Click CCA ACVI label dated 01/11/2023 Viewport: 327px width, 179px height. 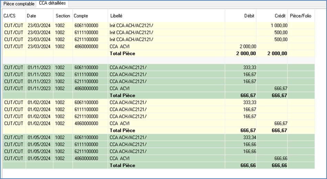tap(120, 88)
